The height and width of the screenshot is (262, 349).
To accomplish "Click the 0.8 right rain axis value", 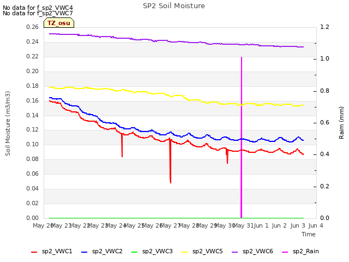I will (x=324, y=91).
